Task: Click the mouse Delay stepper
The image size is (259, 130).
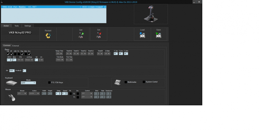Action: tap(59, 93)
